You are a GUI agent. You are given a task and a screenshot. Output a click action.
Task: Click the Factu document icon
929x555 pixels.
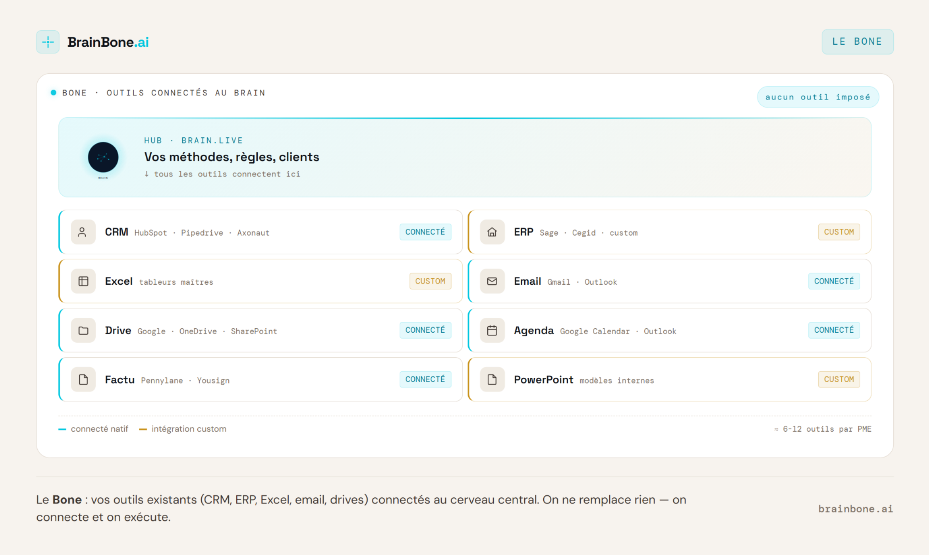(x=83, y=380)
